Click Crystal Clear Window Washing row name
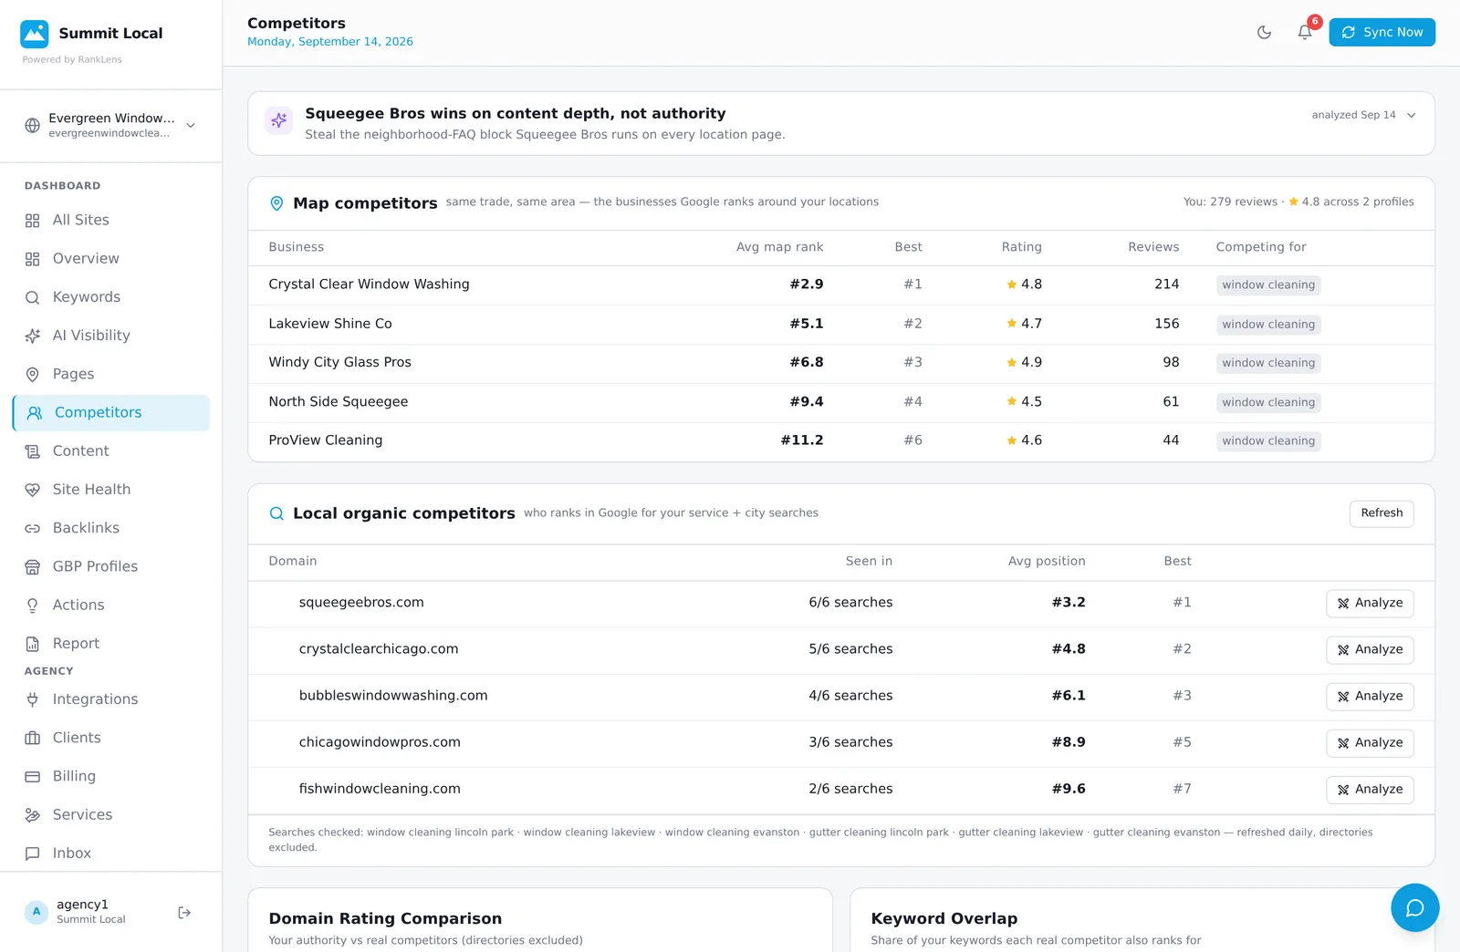1460x952 pixels. tap(369, 285)
